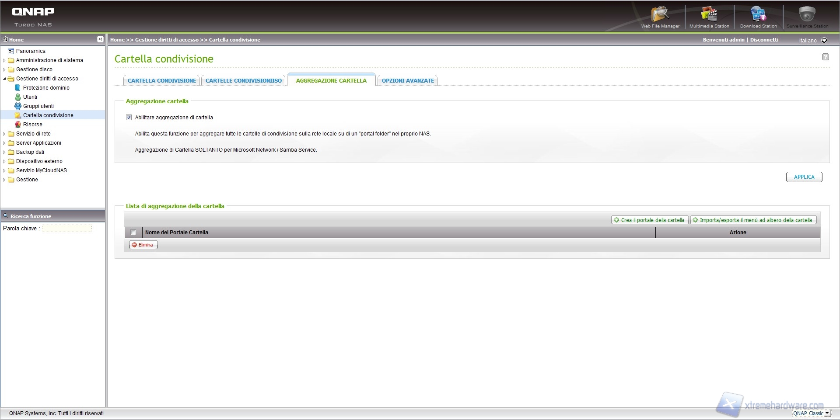Image resolution: width=840 pixels, height=420 pixels.
Task: Click the APPLICA button
Action: tap(804, 177)
